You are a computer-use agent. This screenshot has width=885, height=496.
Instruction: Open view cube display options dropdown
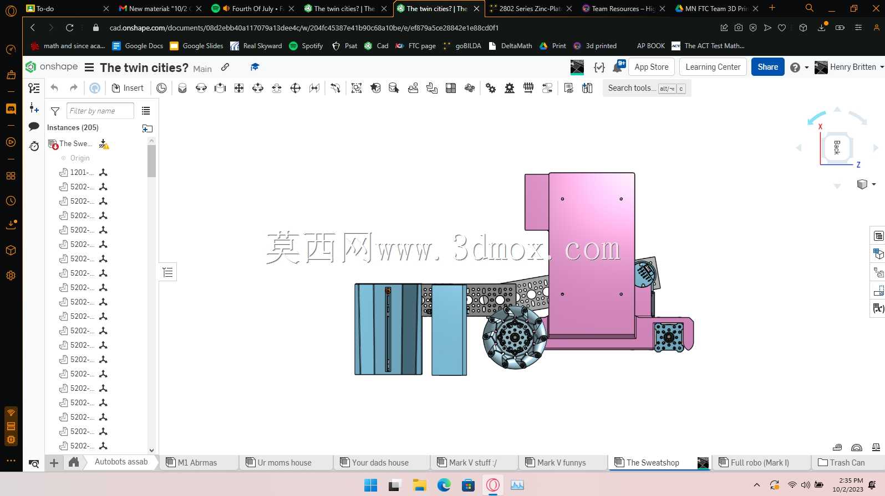pyautogui.click(x=866, y=184)
